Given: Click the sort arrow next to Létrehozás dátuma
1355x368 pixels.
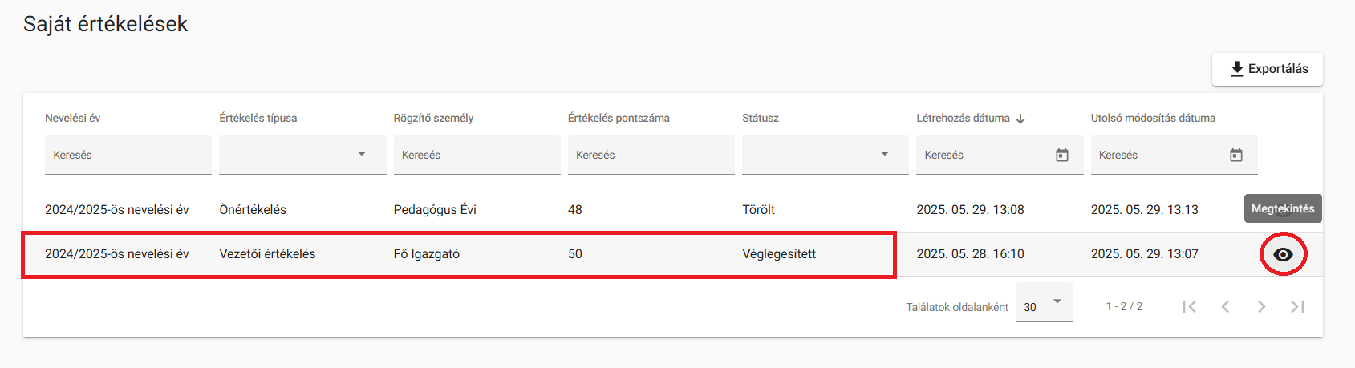Looking at the screenshot, I should 1020,119.
